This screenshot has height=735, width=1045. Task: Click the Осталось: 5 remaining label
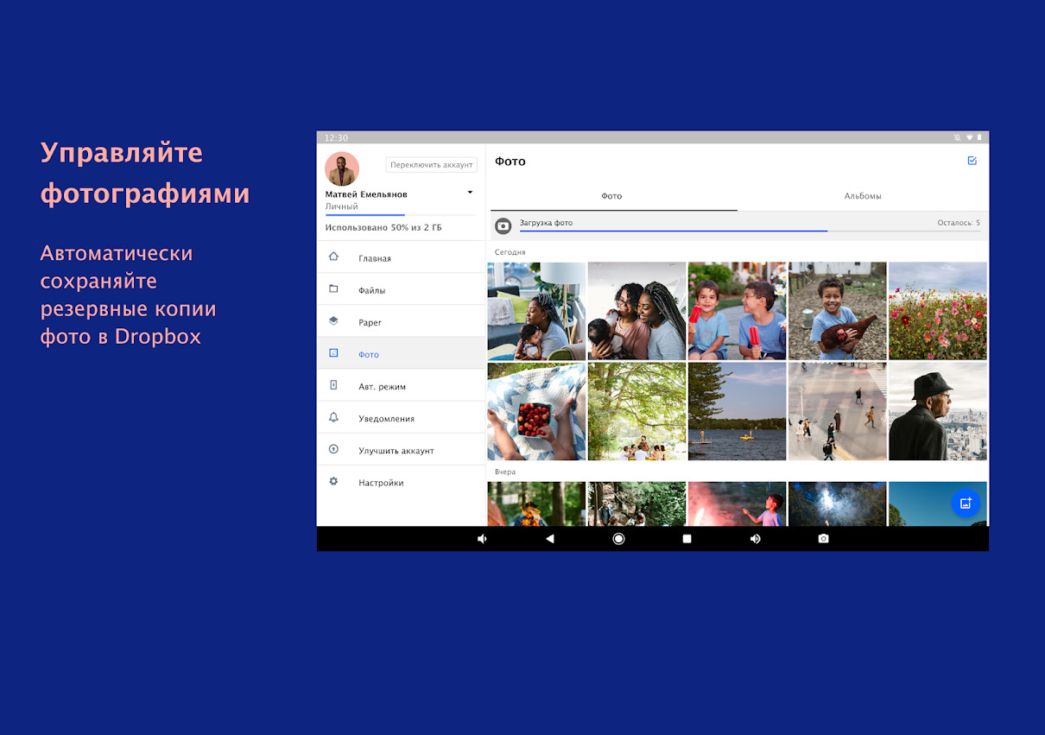click(x=959, y=223)
